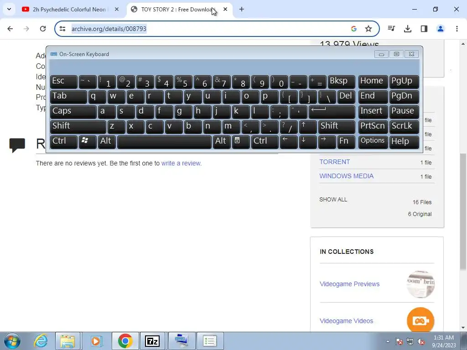Open the WINDOWS MEDIA download option
This screenshot has height=350, width=467.
(x=347, y=176)
